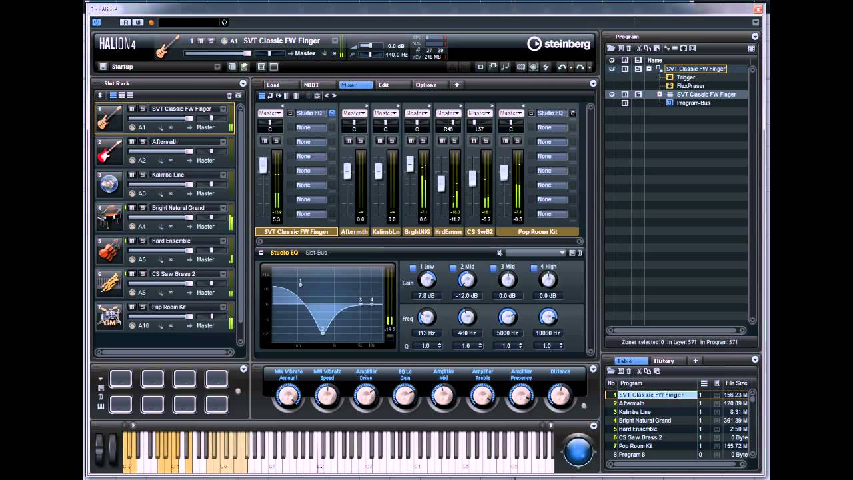Open the Bright Natural Grand slot dropdown arrow
This screenshot has height=480, width=853.
(x=223, y=208)
